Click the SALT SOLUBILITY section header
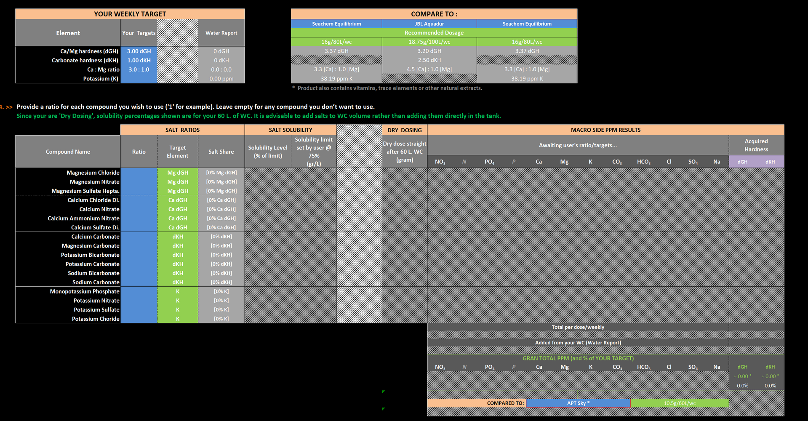This screenshot has height=421, width=808. [x=291, y=130]
